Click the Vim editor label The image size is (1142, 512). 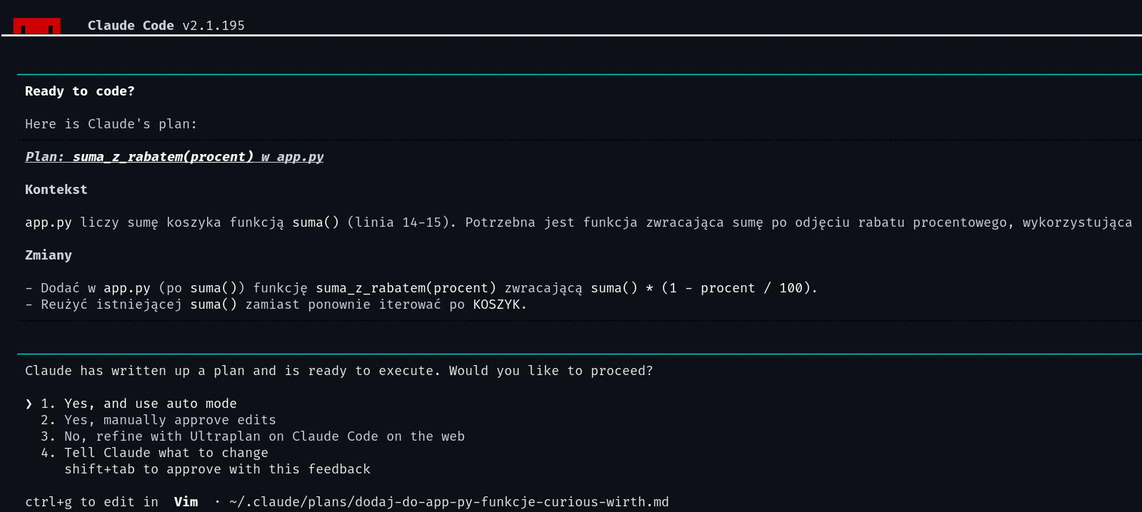click(x=186, y=502)
